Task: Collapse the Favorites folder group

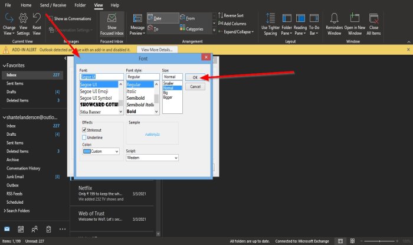Action: pyautogui.click(x=5, y=66)
